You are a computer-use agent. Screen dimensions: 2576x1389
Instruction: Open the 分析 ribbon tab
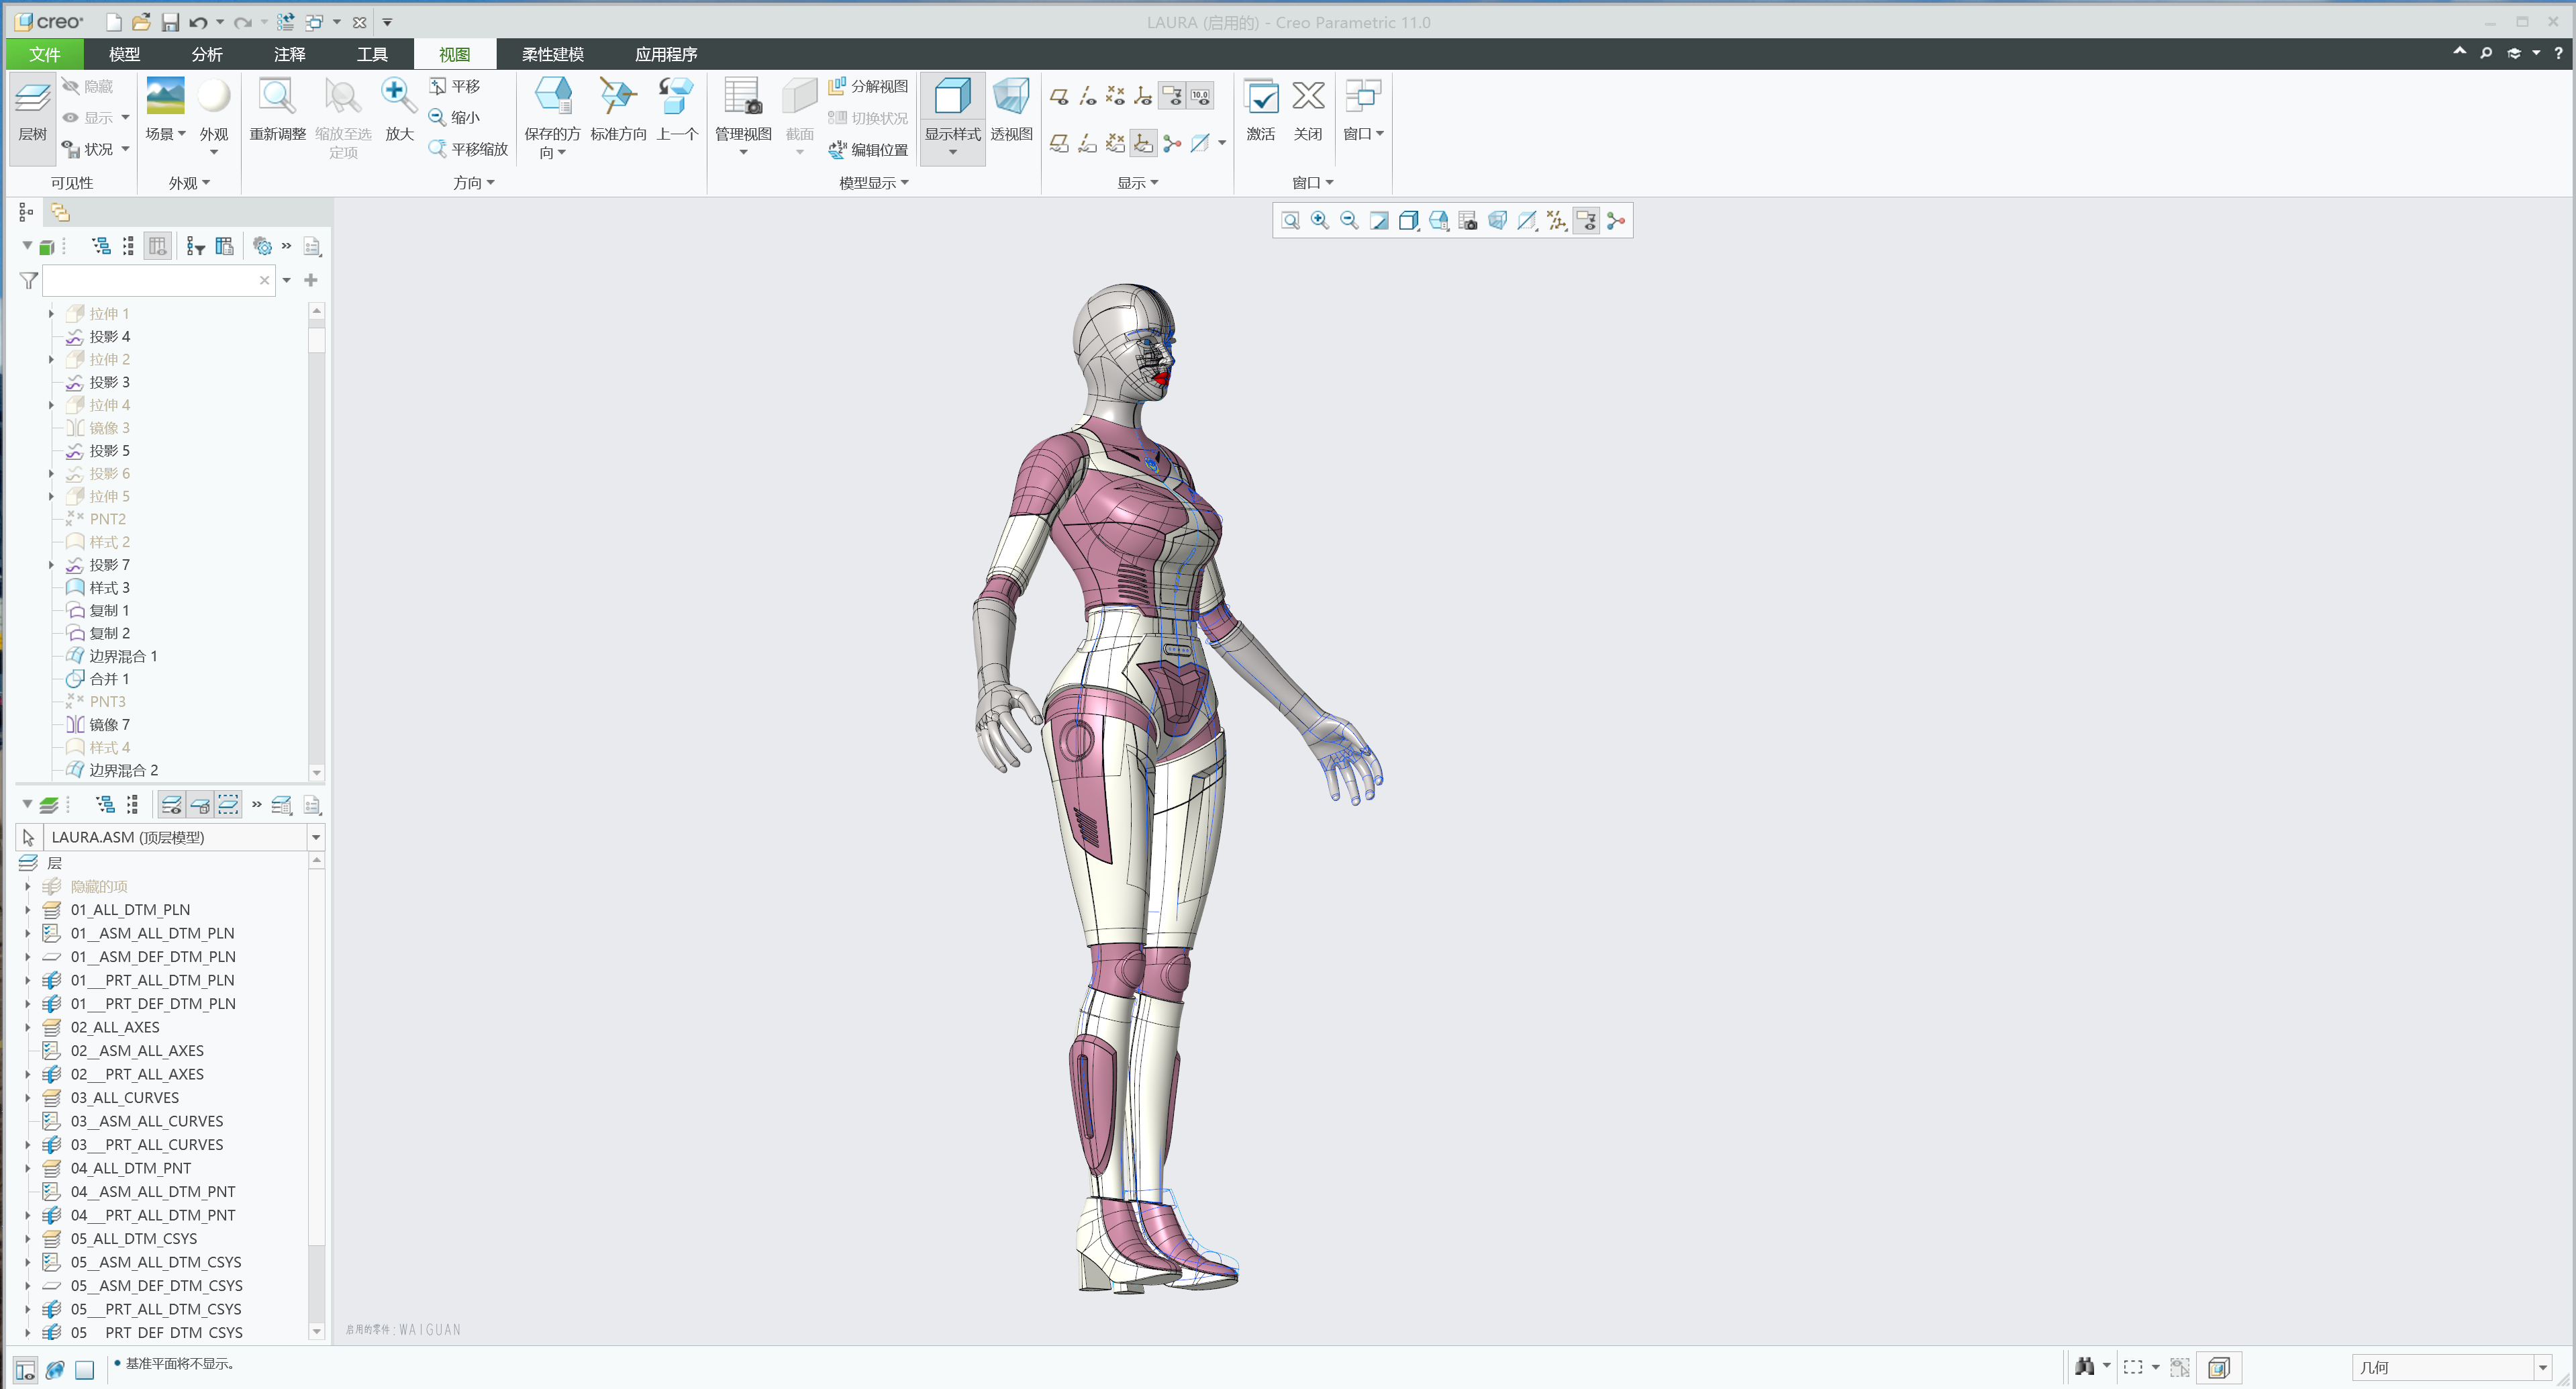206,54
